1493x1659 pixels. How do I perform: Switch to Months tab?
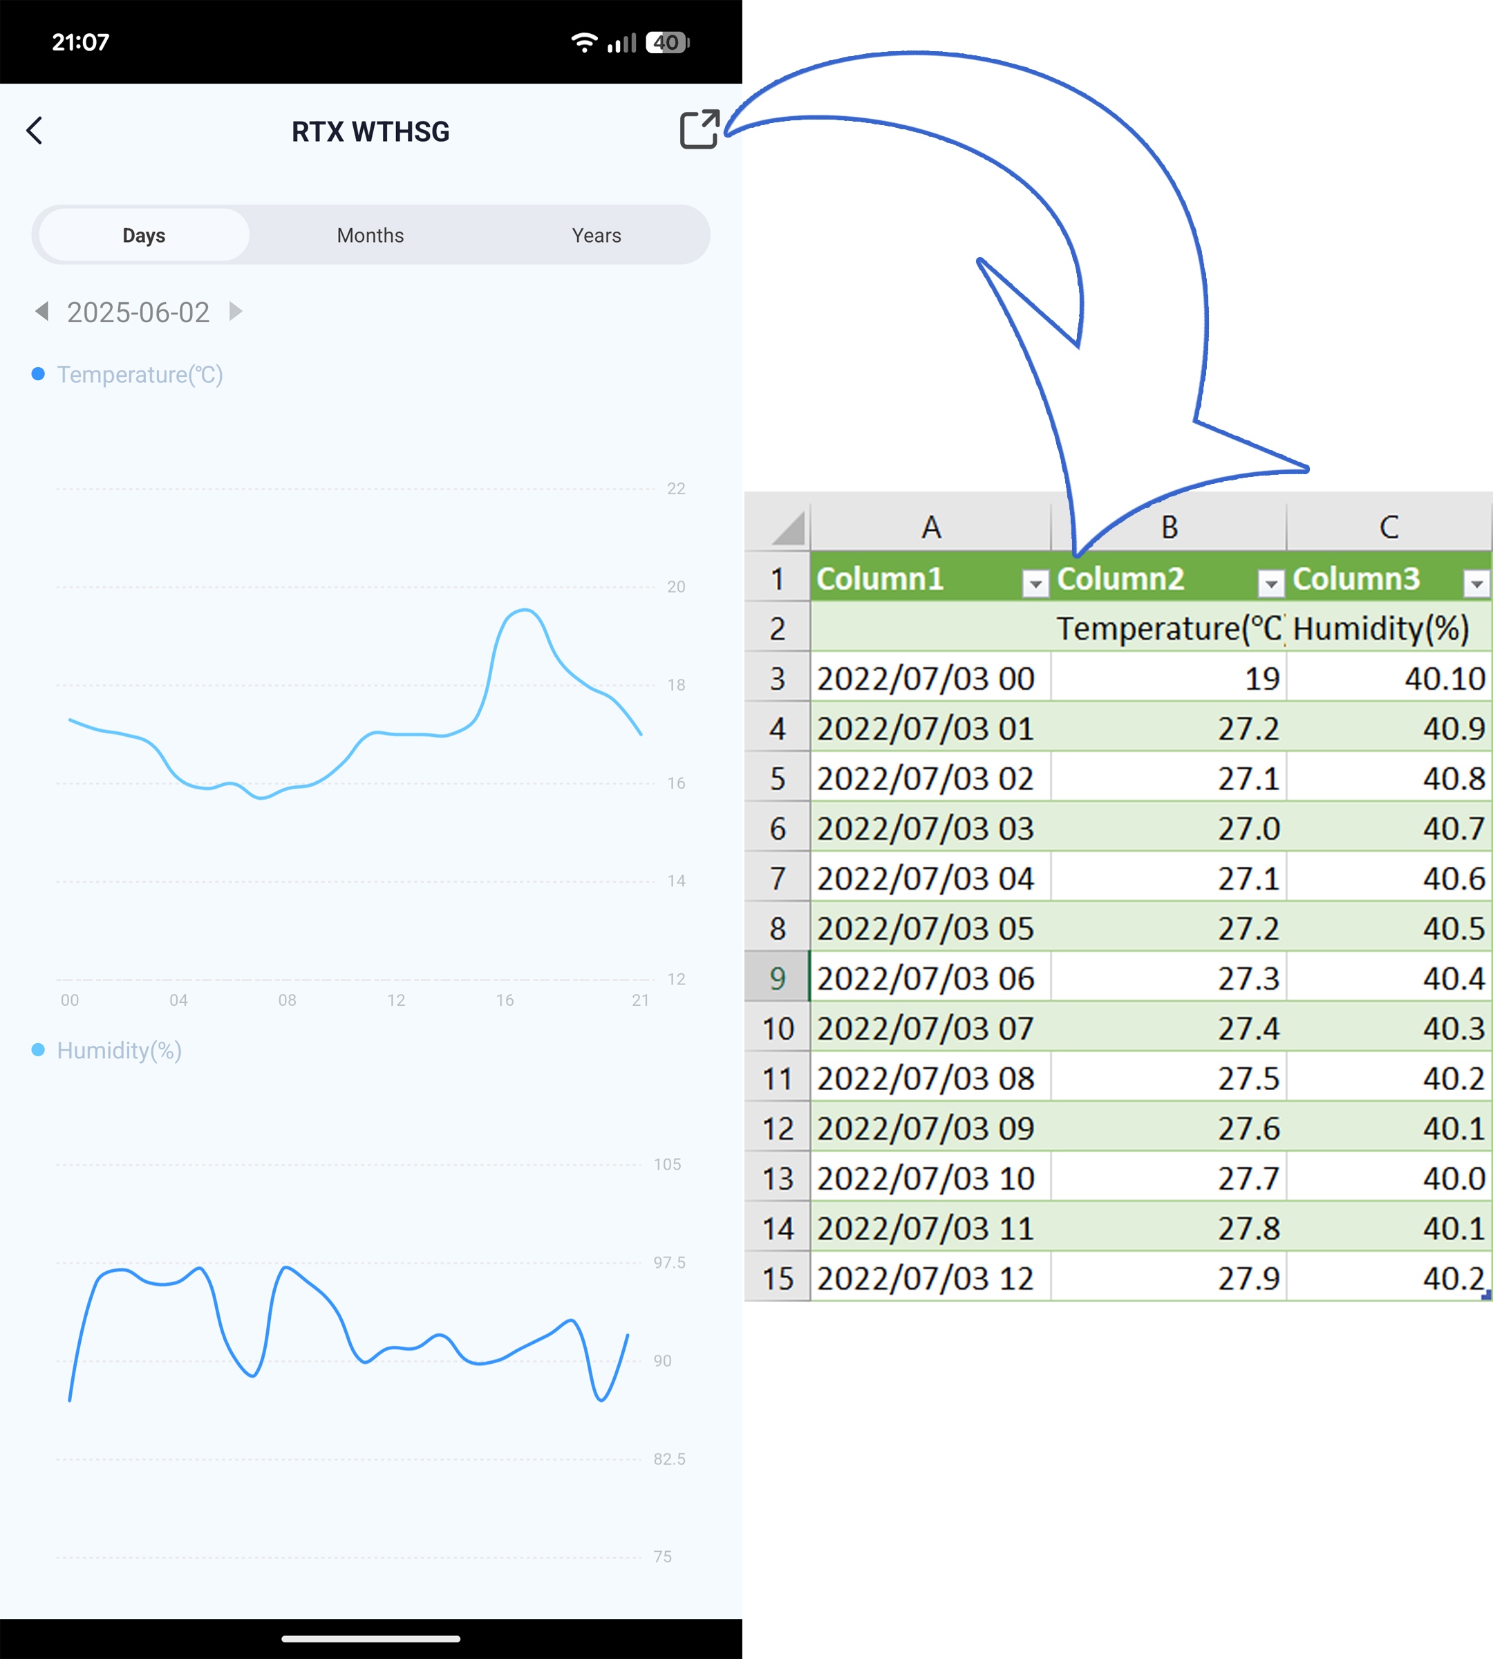coord(370,236)
